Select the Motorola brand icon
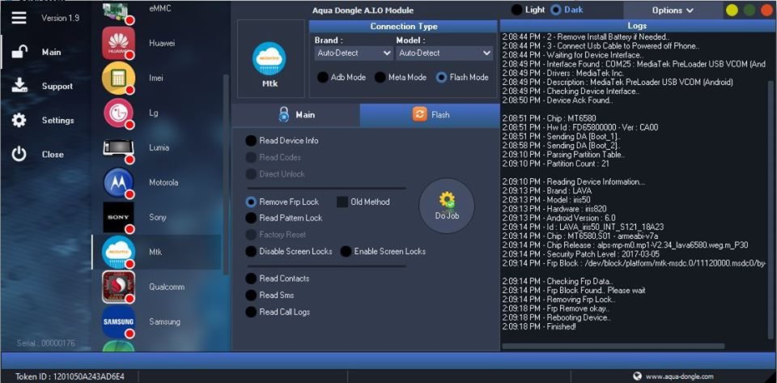Screen dimensions: 777x383 (x=118, y=182)
